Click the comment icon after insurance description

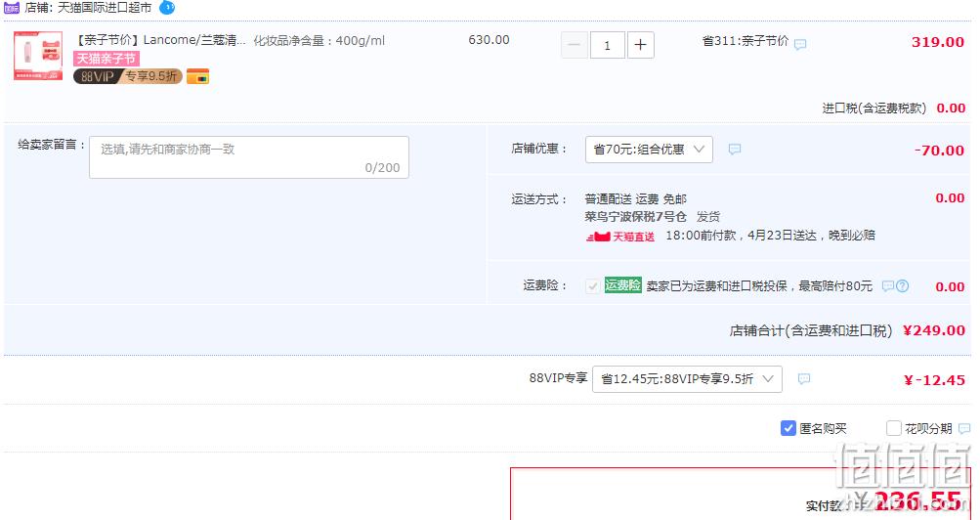[887, 286]
